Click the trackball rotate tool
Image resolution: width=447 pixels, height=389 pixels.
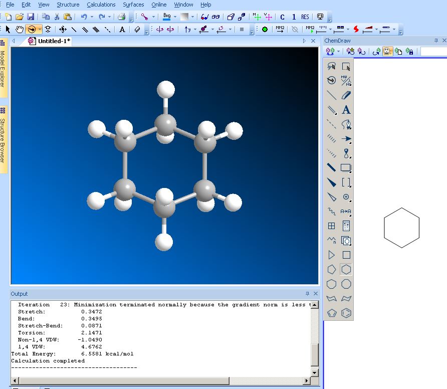[x=32, y=30]
